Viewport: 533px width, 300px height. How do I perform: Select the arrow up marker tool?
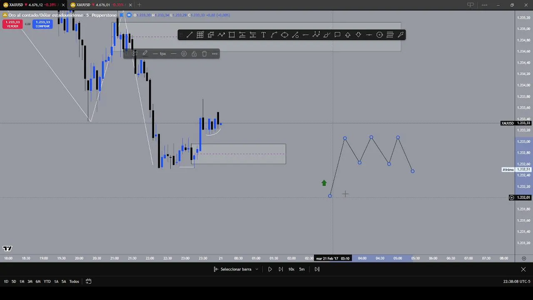(x=348, y=35)
